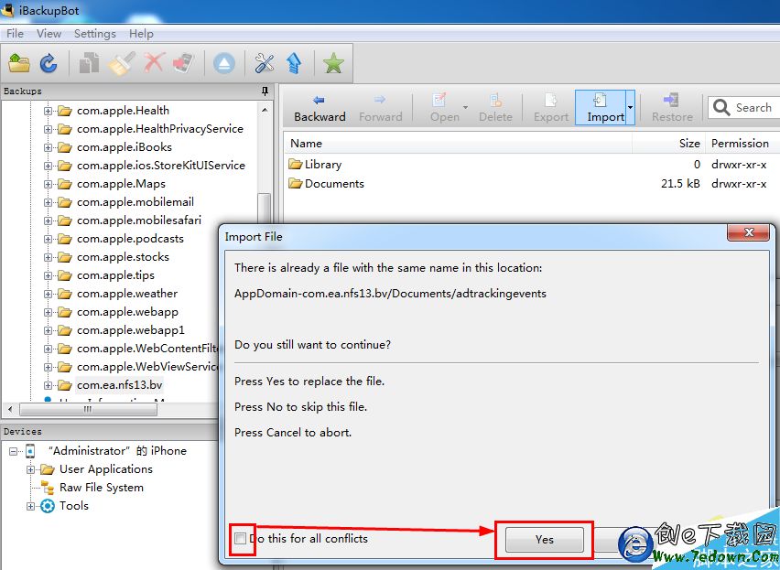Open the Help menu

tap(141, 34)
